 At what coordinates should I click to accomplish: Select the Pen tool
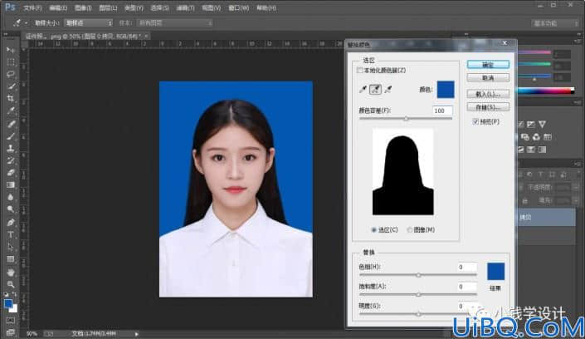pos(11,223)
